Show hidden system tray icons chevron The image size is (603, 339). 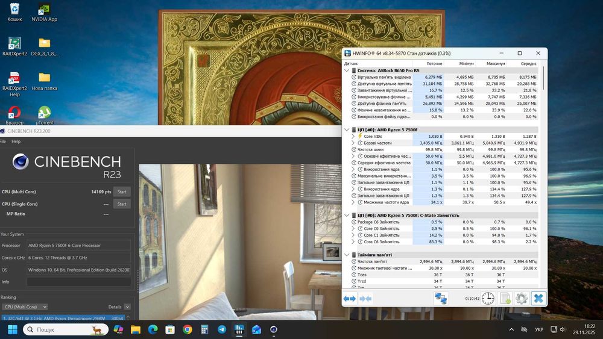[511, 329]
